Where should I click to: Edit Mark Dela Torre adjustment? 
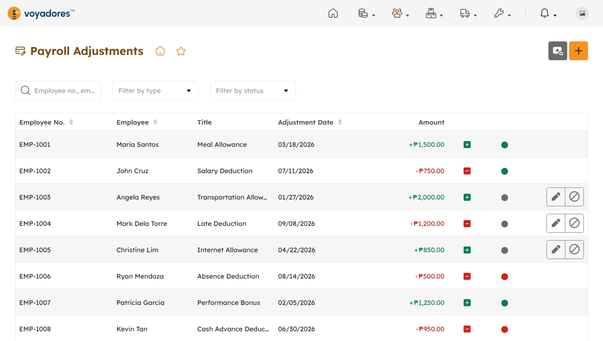(x=556, y=223)
